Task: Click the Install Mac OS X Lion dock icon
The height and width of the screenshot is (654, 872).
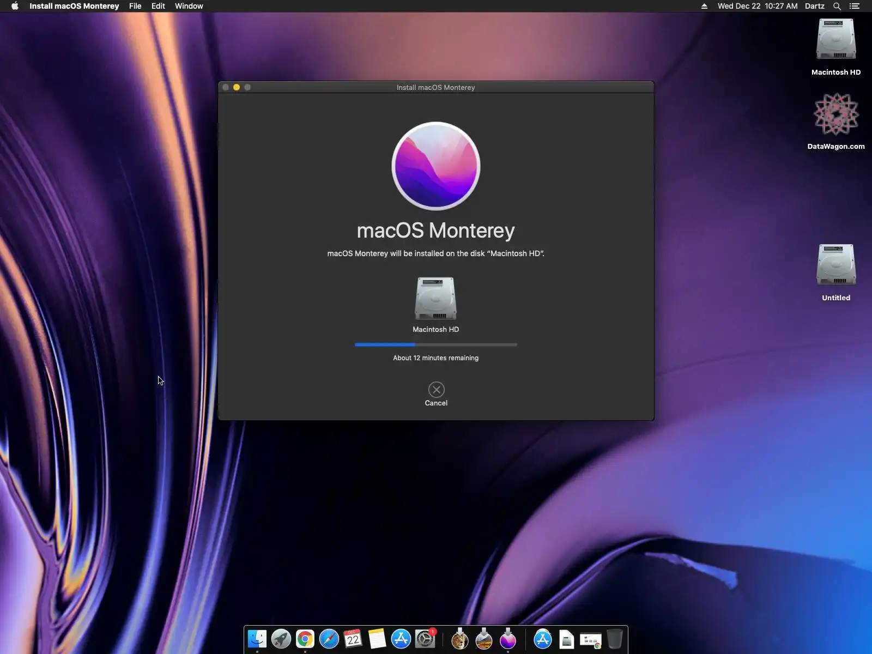Action: 460,639
